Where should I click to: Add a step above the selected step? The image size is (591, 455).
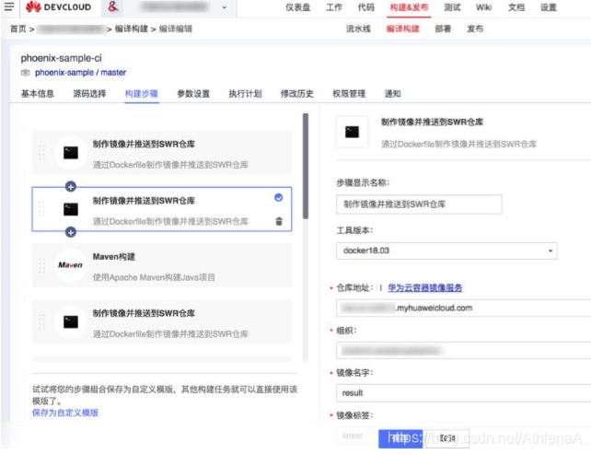(x=71, y=187)
